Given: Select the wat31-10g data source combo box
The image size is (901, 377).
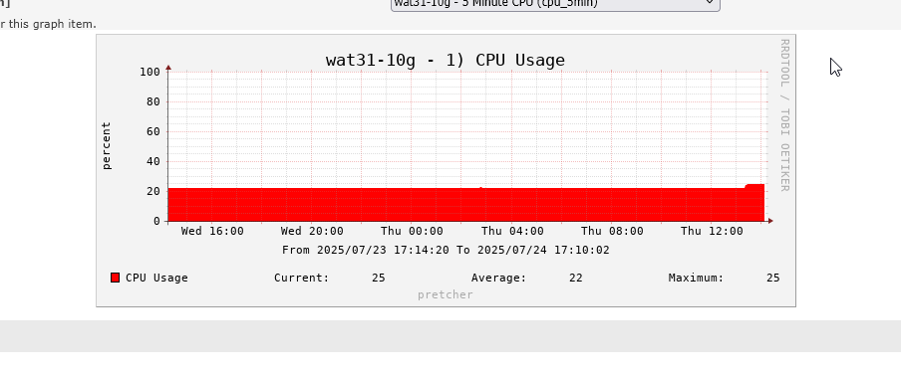Looking at the screenshot, I should (x=555, y=5).
